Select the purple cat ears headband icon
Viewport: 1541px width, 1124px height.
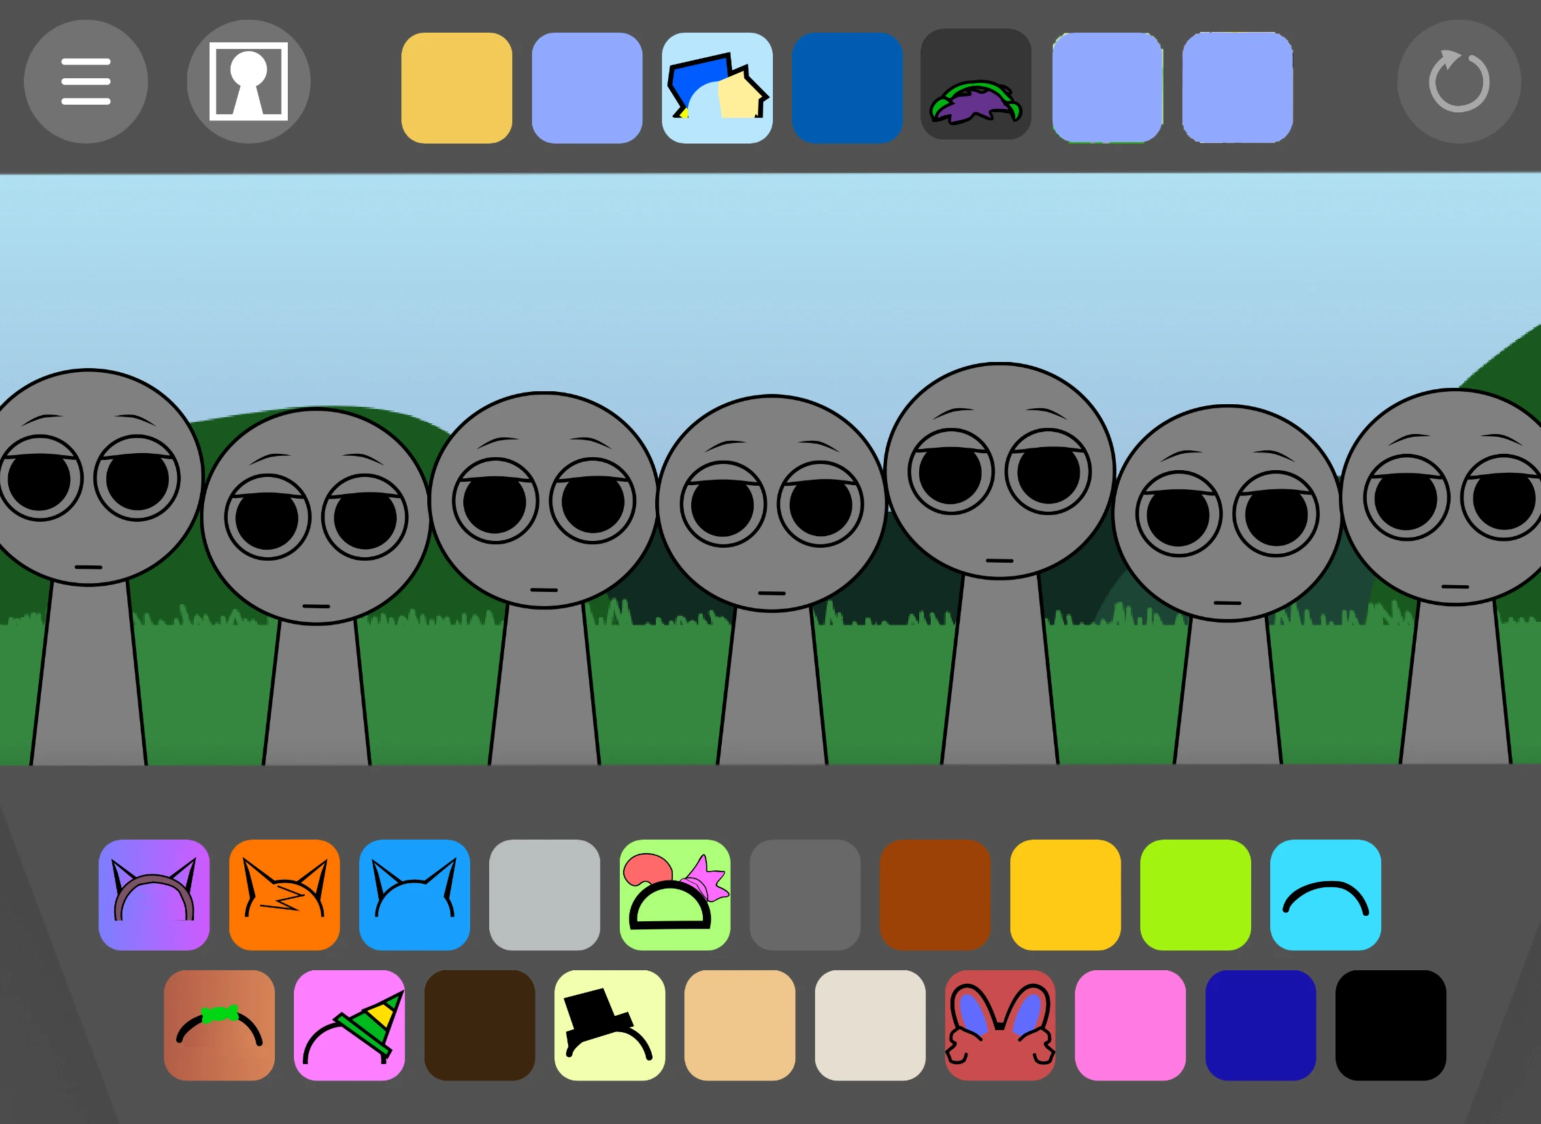(x=154, y=895)
